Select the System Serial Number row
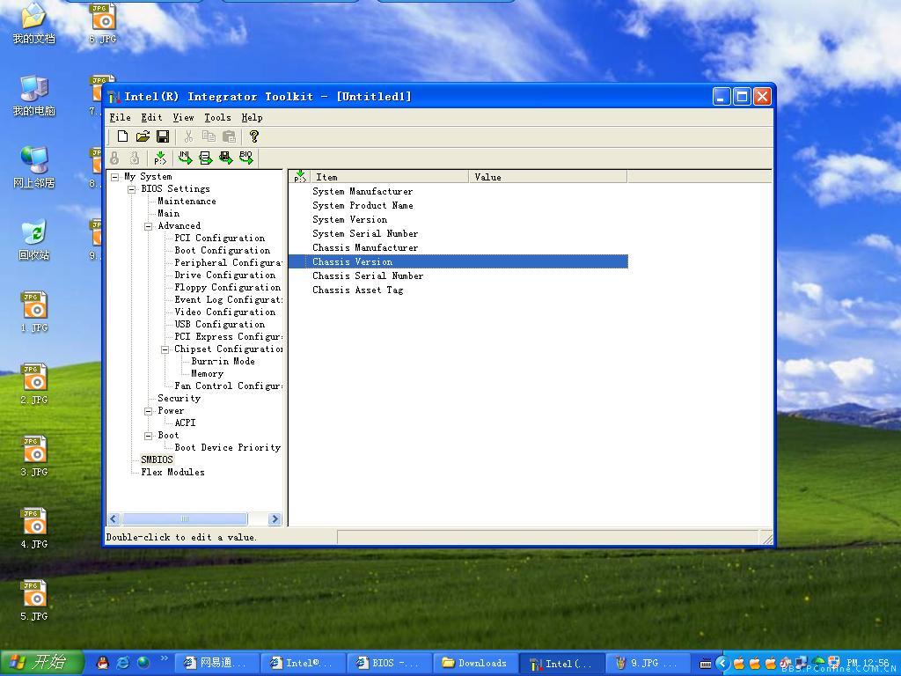This screenshot has height=676, width=901. [x=458, y=234]
